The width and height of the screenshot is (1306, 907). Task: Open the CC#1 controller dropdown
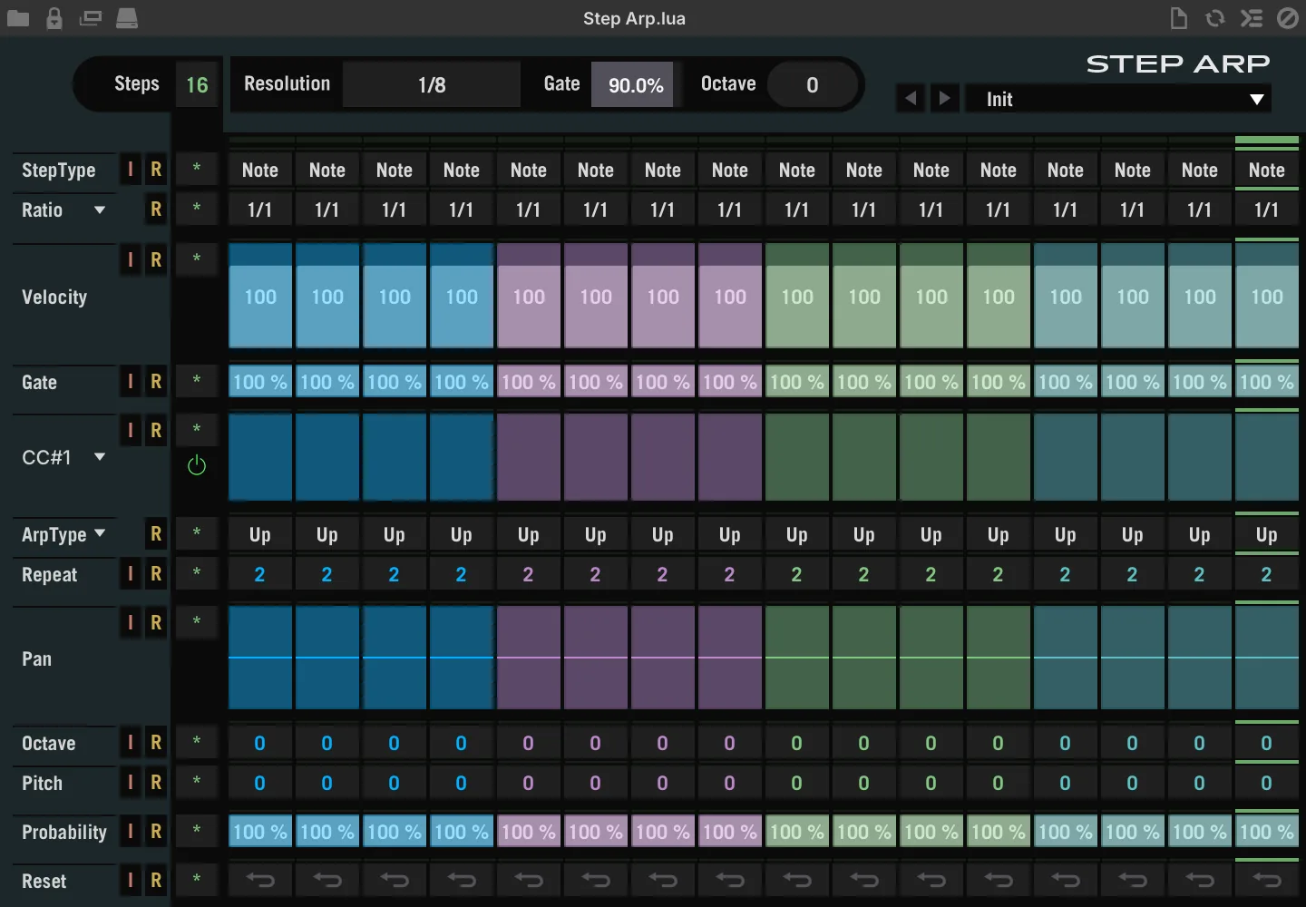[x=100, y=457]
